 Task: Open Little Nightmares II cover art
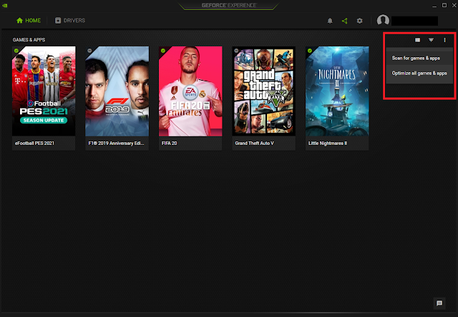click(337, 91)
